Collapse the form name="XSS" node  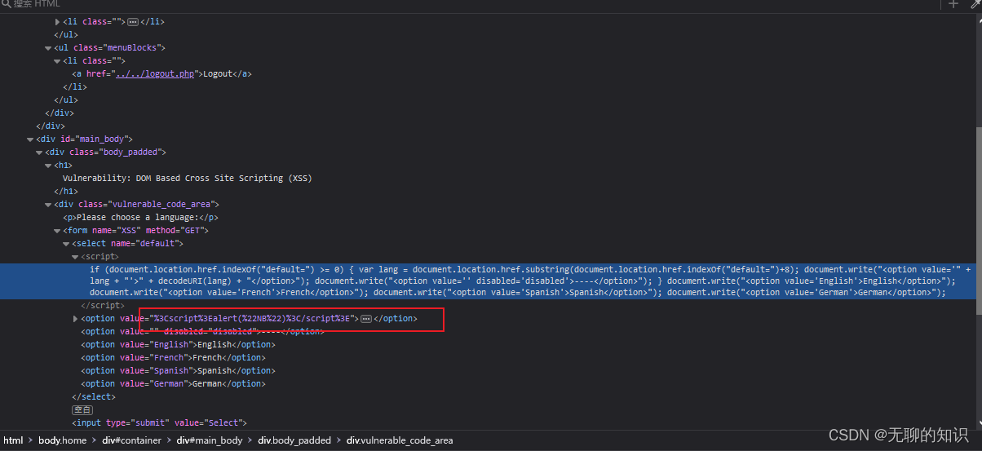(x=57, y=231)
